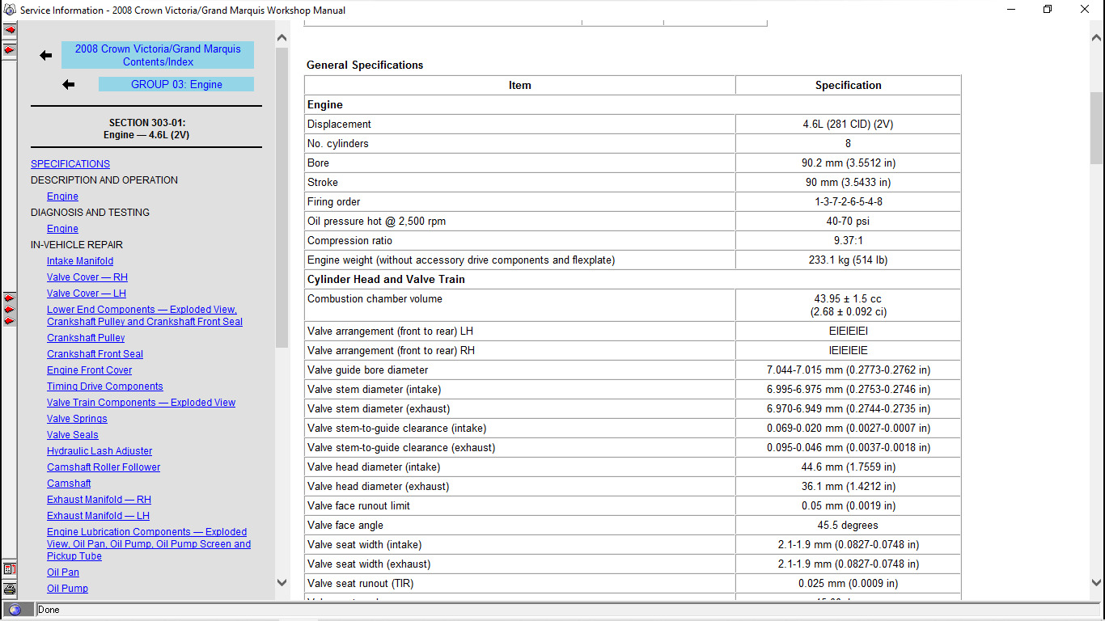Click the 233.1 kg (514 lb) engine weight

848,260
